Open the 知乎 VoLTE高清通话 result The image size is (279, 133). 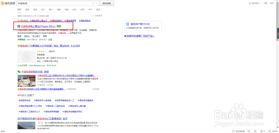42,119
